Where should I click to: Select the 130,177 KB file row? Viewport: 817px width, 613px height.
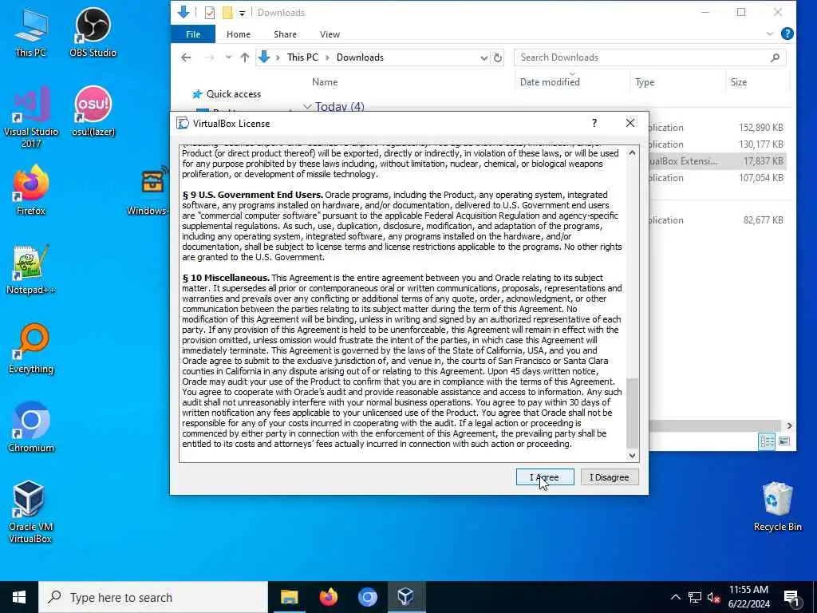tap(717, 144)
